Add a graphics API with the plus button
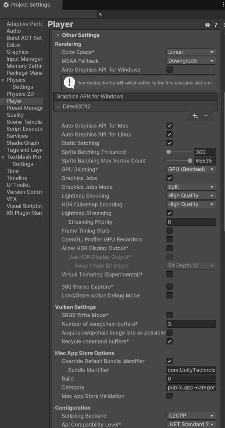Screen dimensions: 225x428 [x=195, y=116]
